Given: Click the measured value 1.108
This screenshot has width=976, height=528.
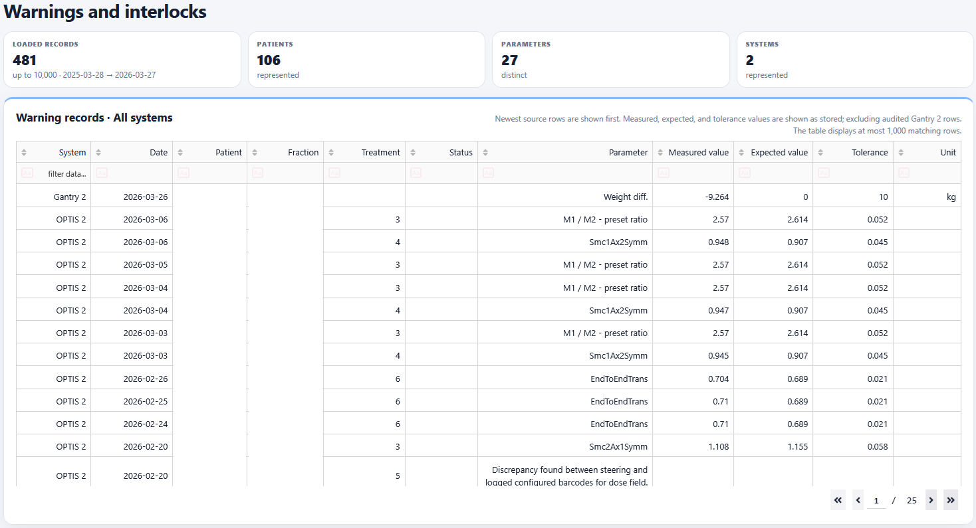Looking at the screenshot, I should [x=693, y=446].
